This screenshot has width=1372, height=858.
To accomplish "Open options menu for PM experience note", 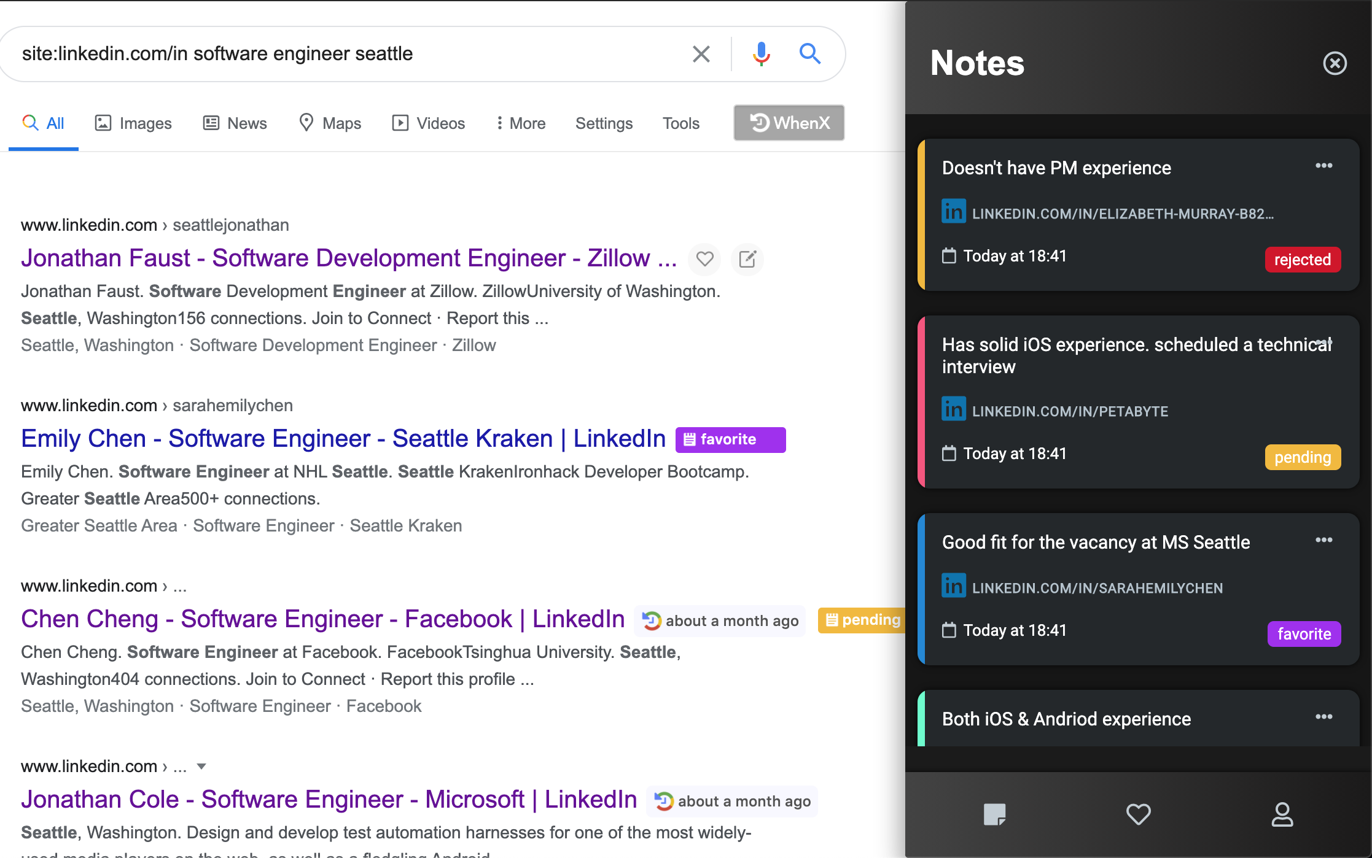I will pos(1323,166).
